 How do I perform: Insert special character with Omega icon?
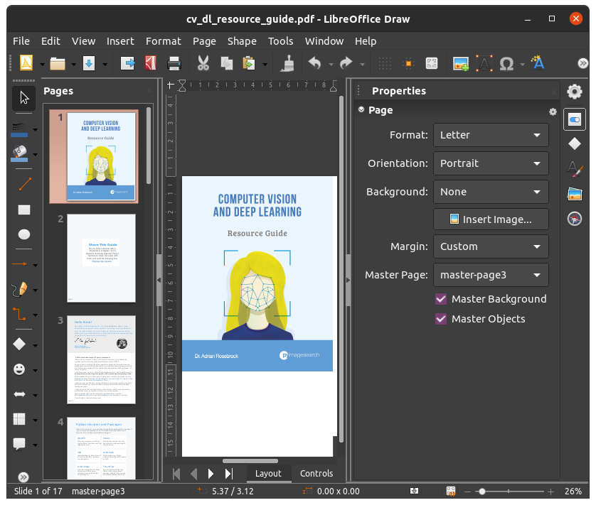507,63
